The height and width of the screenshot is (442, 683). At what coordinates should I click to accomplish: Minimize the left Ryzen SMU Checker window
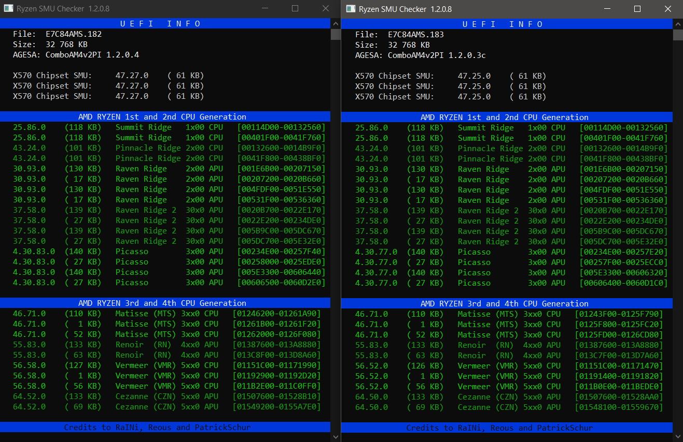tap(264, 9)
